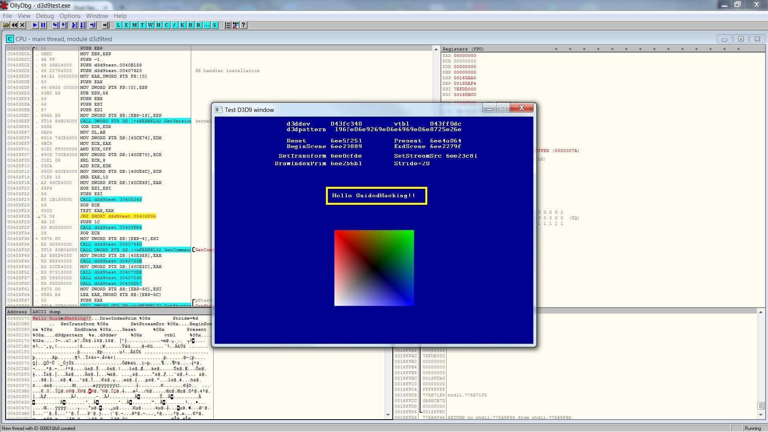This screenshot has width=768, height=432.
Task: Click the Open file toolbar icon
Action: 6,25
